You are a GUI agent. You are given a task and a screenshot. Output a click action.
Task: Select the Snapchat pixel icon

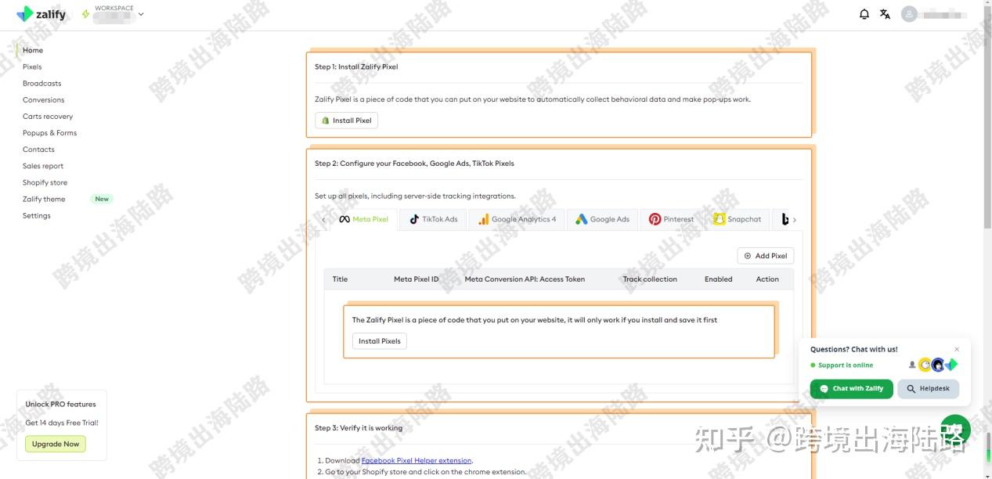point(720,219)
